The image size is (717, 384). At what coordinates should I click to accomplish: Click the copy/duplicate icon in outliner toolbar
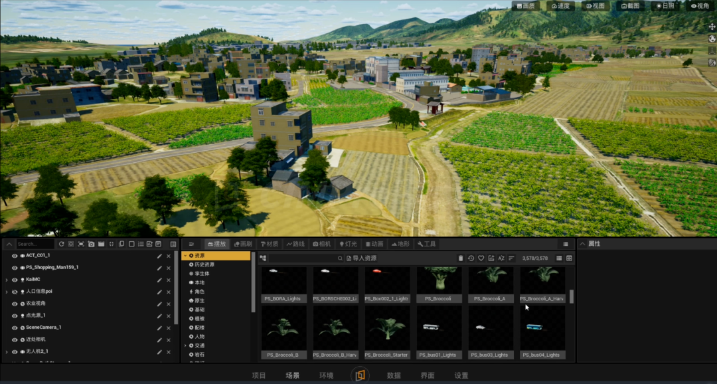pyautogui.click(x=121, y=244)
